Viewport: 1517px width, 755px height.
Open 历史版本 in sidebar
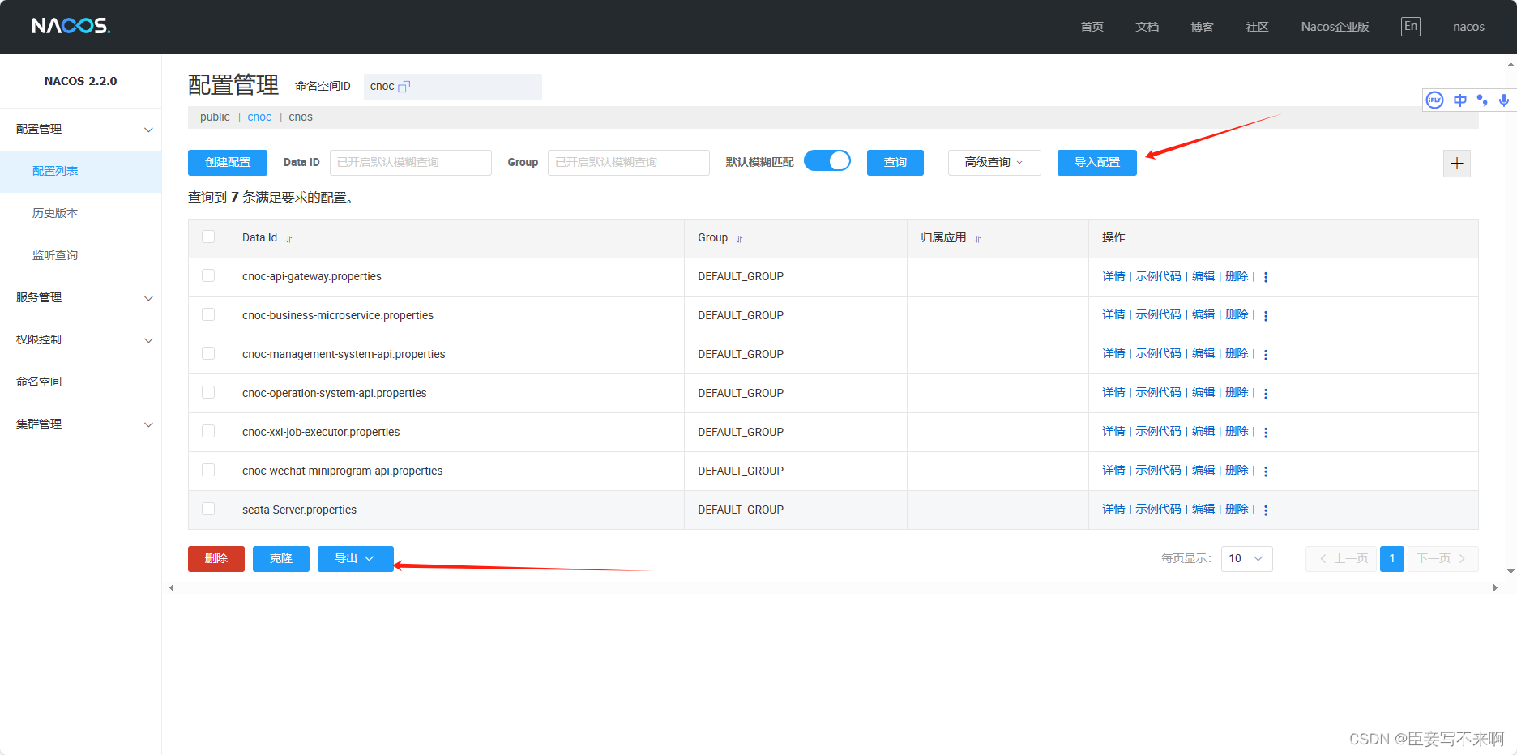point(81,213)
